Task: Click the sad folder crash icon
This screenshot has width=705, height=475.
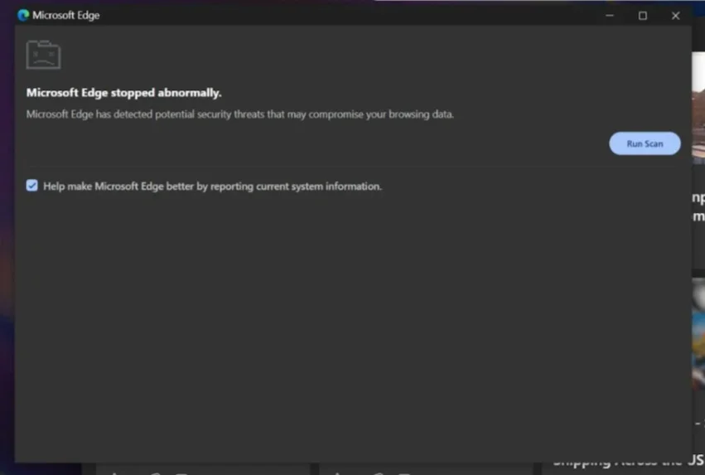Action: (43, 55)
